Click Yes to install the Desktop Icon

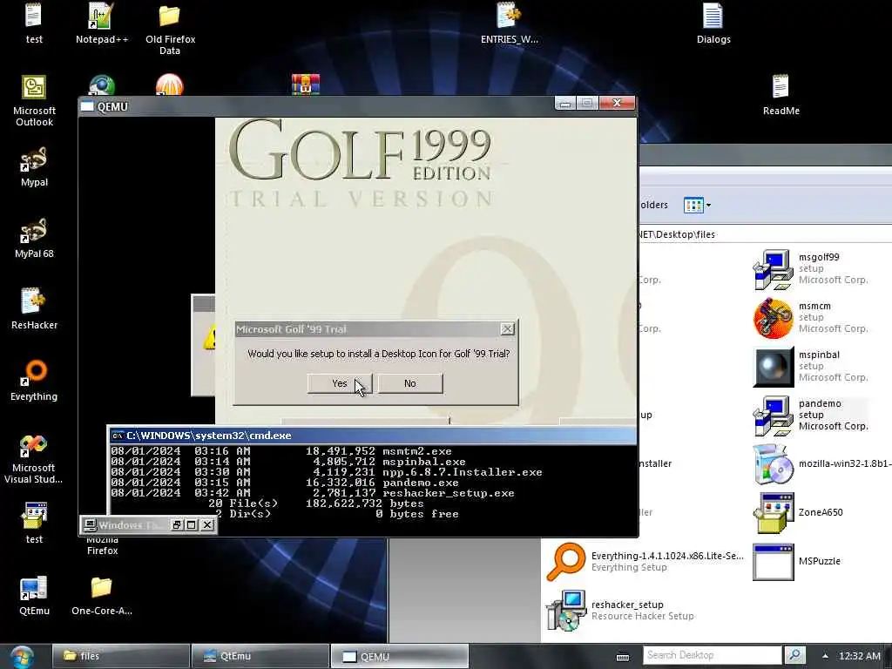click(340, 383)
